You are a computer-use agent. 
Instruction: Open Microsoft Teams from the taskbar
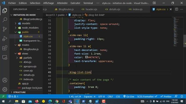coord(70,101)
